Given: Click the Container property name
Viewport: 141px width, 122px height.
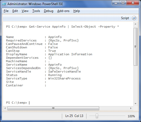Looking at the screenshot, I should 15,85.
